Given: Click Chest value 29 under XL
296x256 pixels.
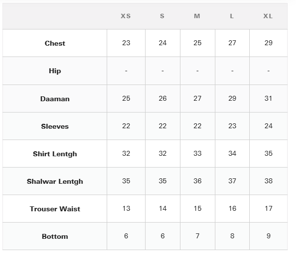Looking at the screenshot, I should 268,43.
